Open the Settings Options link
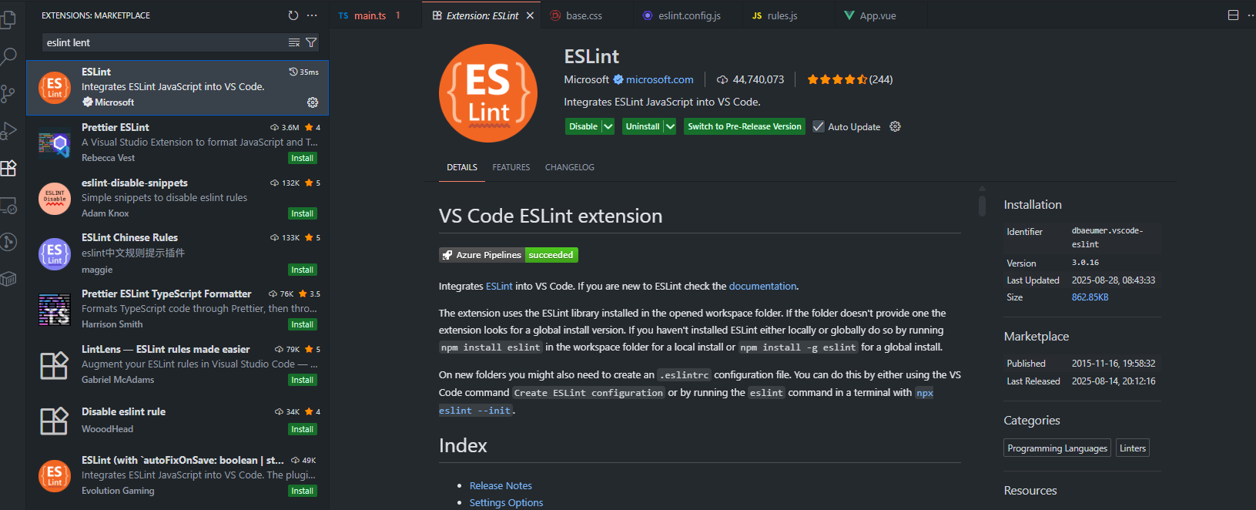Screen dimensions: 1256x510 tap(506, 502)
